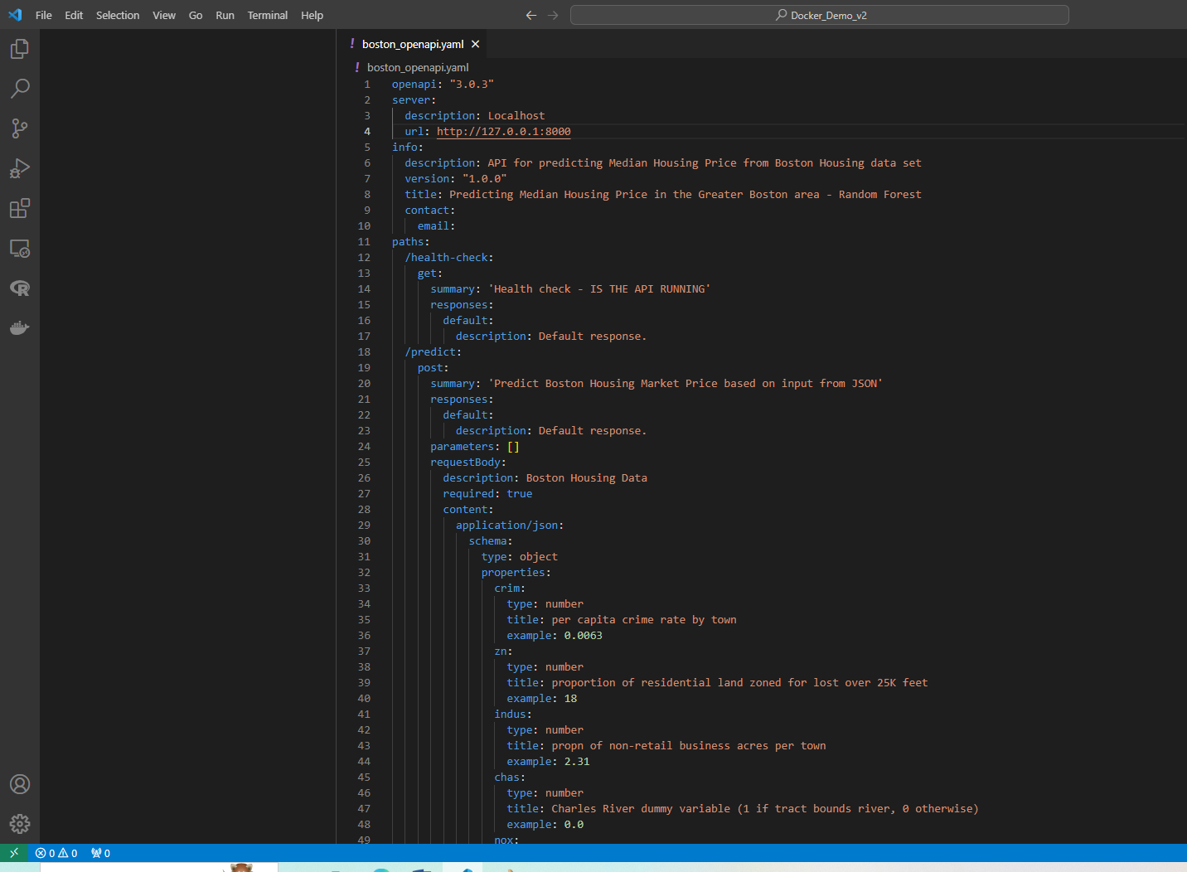1187x872 pixels.
Task: Open the Search view icon
Action: click(x=20, y=89)
